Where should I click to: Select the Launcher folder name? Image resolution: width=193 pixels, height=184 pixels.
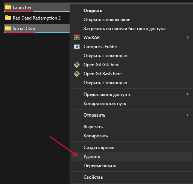click(x=22, y=8)
